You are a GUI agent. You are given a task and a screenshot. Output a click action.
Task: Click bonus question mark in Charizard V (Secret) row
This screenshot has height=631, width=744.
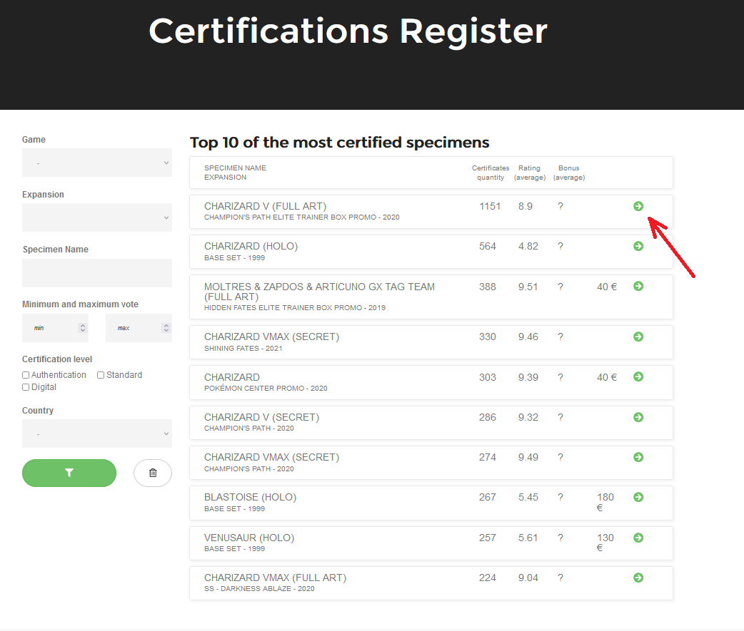560,417
